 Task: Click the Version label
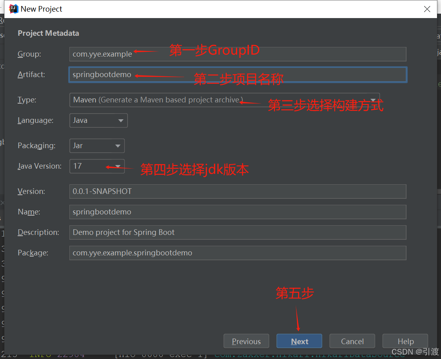click(31, 191)
